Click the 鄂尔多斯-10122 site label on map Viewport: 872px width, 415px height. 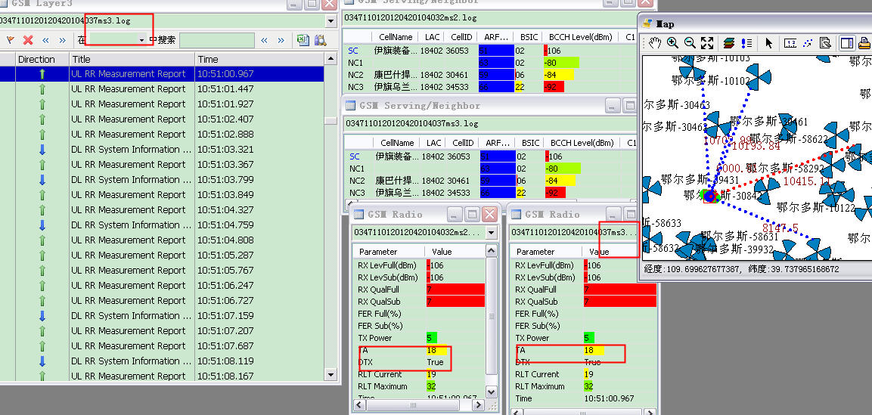point(816,207)
